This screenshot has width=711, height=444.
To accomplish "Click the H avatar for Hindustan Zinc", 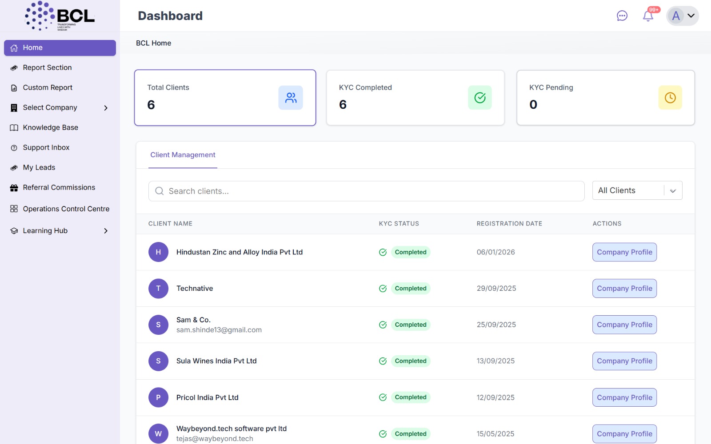I will click(158, 252).
